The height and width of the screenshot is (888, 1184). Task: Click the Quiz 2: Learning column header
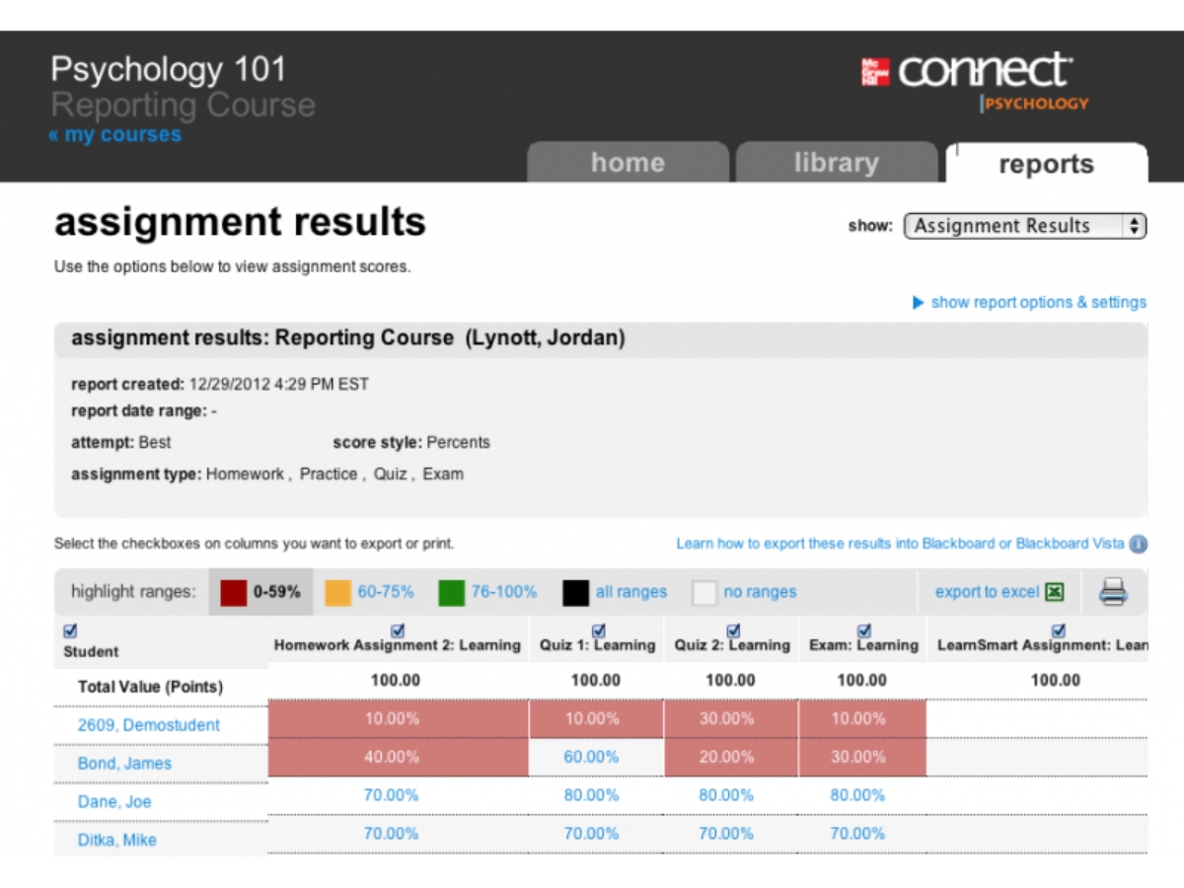(x=733, y=645)
